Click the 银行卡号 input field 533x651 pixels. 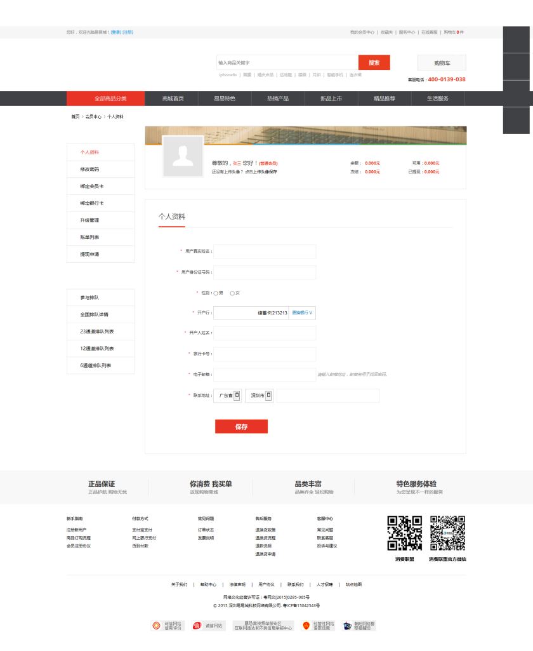click(265, 354)
